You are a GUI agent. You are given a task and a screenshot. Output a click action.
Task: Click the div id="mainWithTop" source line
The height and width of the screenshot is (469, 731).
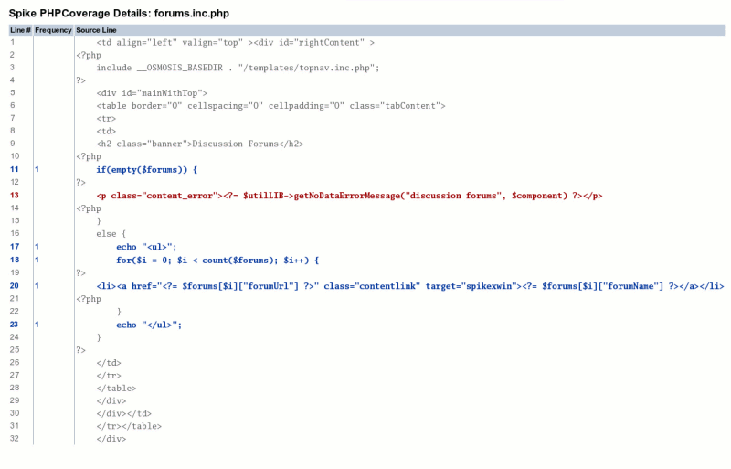(152, 93)
